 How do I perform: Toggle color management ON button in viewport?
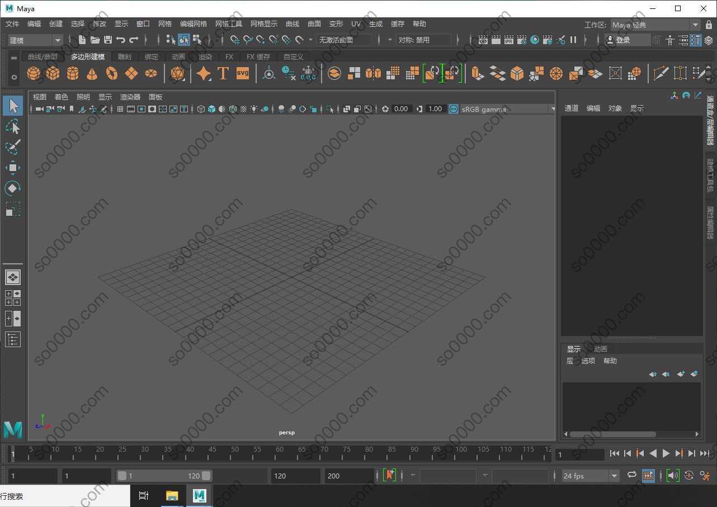[454, 109]
